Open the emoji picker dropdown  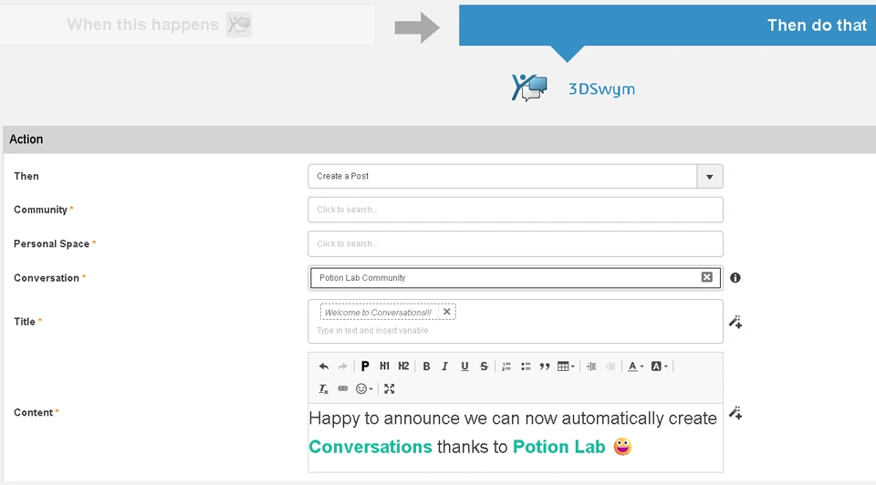click(364, 388)
